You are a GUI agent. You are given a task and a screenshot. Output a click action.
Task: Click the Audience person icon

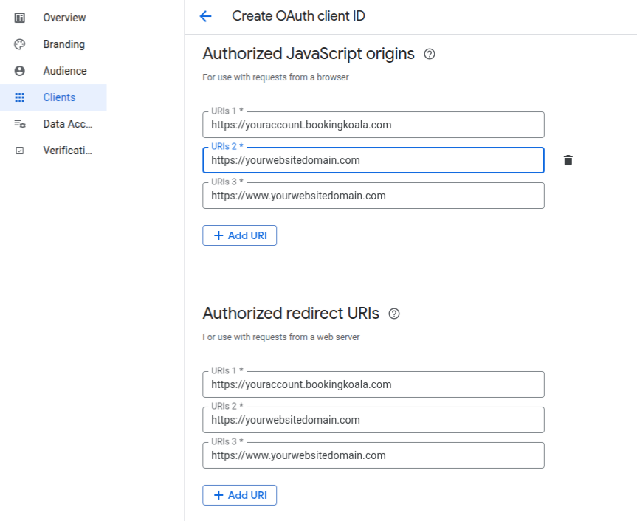pyautogui.click(x=20, y=71)
